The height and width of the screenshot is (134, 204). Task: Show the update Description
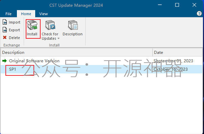point(73,28)
